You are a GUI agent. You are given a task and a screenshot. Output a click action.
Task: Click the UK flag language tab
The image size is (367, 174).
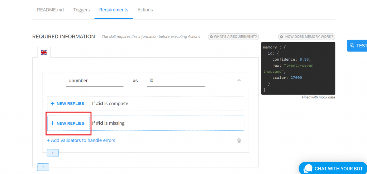tap(44, 52)
